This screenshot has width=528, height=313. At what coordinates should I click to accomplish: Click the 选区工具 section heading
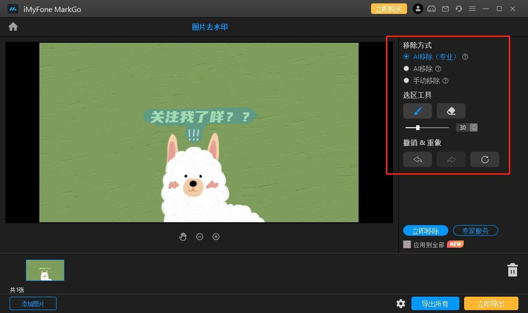coord(417,95)
